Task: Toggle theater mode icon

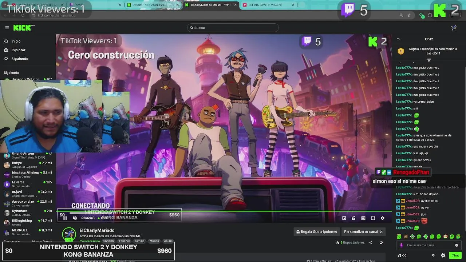Action: click(363, 218)
